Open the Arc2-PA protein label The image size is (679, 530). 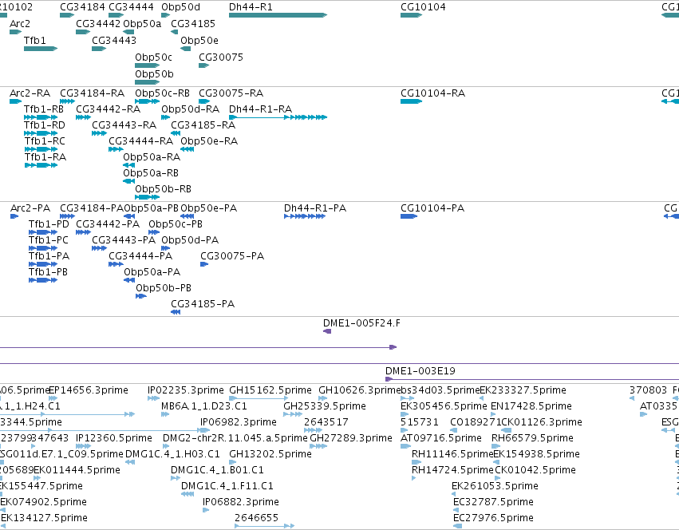[30, 208]
